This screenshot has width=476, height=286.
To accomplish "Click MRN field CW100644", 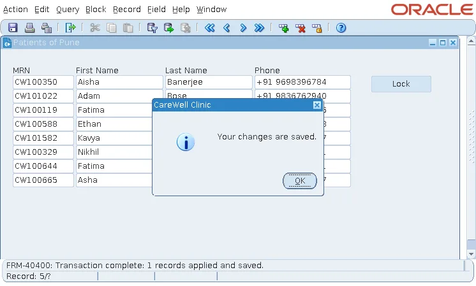I will click(43, 166).
